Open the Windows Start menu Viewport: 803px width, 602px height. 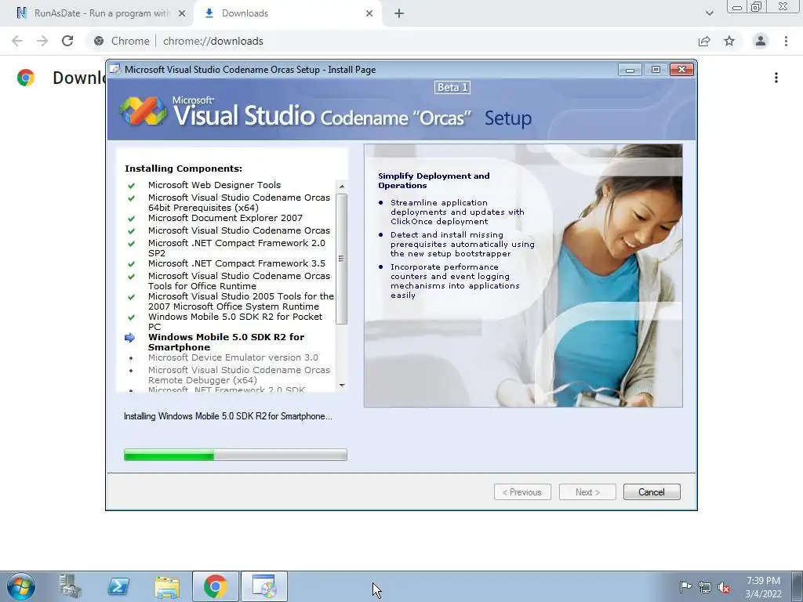coord(21,586)
